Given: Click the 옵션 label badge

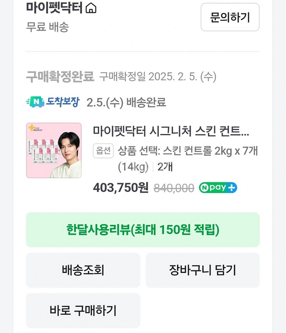Looking at the screenshot, I should pos(103,151).
